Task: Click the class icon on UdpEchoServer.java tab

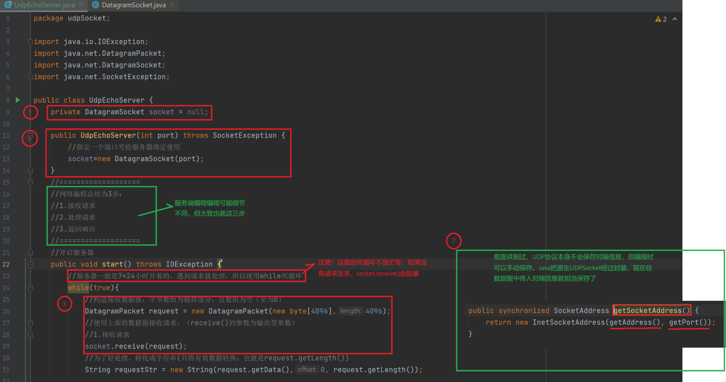Action: click(x=8, y=5)
